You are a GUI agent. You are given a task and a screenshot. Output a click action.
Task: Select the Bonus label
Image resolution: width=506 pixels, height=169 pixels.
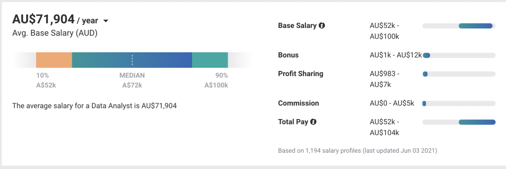(x=288, y=55)
